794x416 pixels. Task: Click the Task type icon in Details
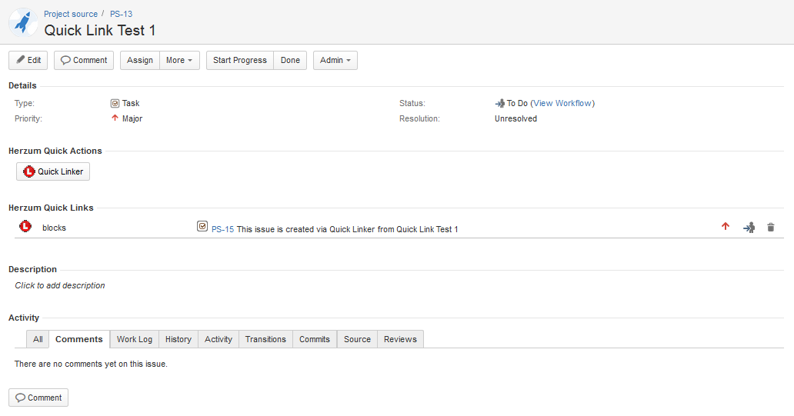coord(115,103)
